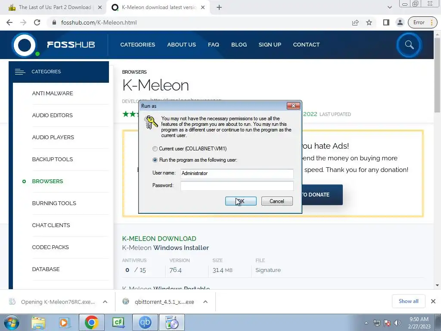Open the Chrome profile avatar

click(x=400, y=22)
